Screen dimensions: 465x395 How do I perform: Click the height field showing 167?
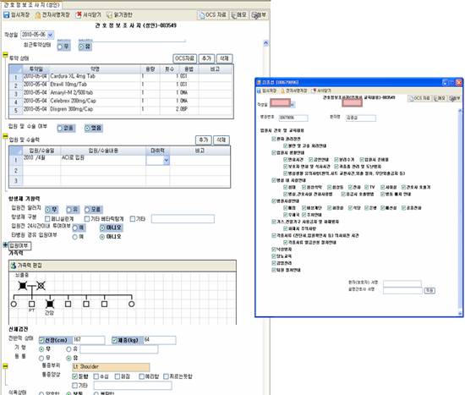coord(89,340)
